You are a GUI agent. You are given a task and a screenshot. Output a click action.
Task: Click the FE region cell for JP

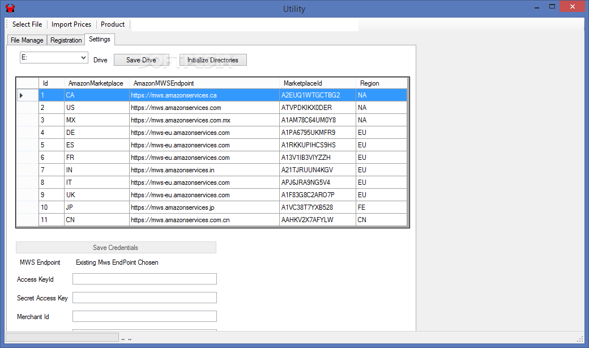tap(381, 207)
